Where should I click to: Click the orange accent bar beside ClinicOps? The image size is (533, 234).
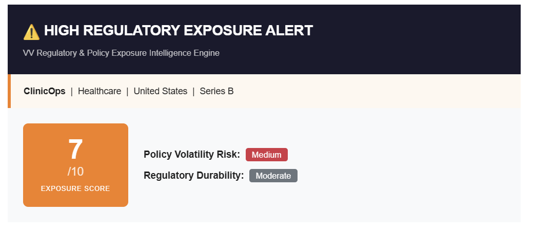[x=9, y=91]
